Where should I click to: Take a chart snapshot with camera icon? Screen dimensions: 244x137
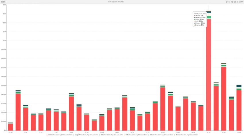click(235, 2)
